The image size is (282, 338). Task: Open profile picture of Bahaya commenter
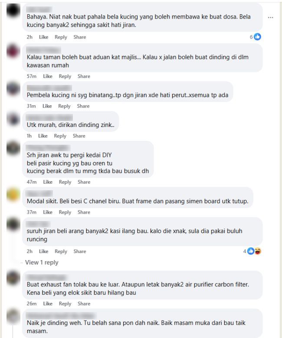click(x=13, y=10)
